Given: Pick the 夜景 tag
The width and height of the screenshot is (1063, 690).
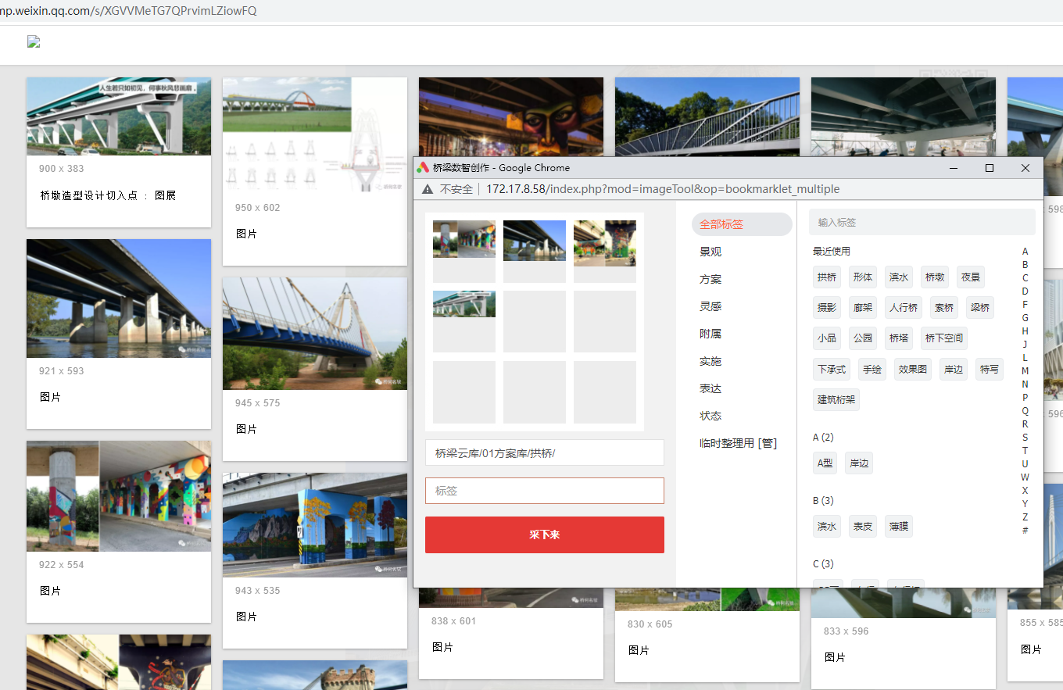Looking at the screenshot, I should (x=971, y=277).
